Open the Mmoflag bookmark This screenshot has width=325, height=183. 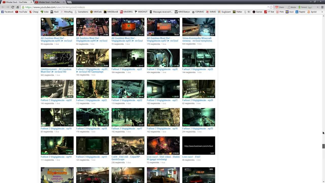coord(67,12)
